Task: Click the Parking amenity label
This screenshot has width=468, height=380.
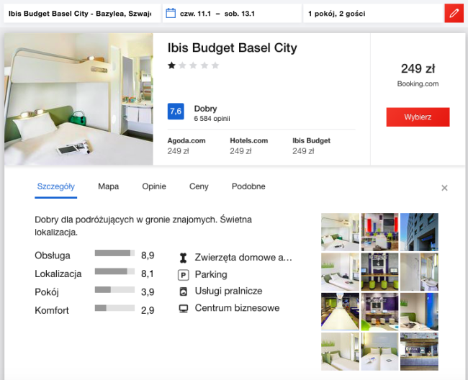Action: [211, 274]
